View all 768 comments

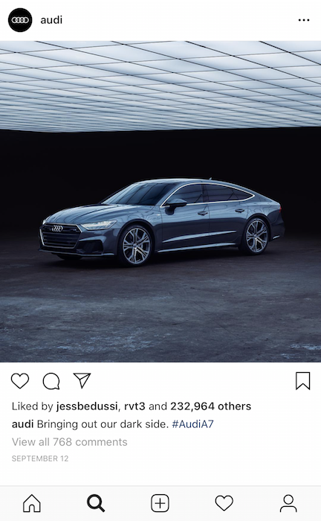(70, 442)
